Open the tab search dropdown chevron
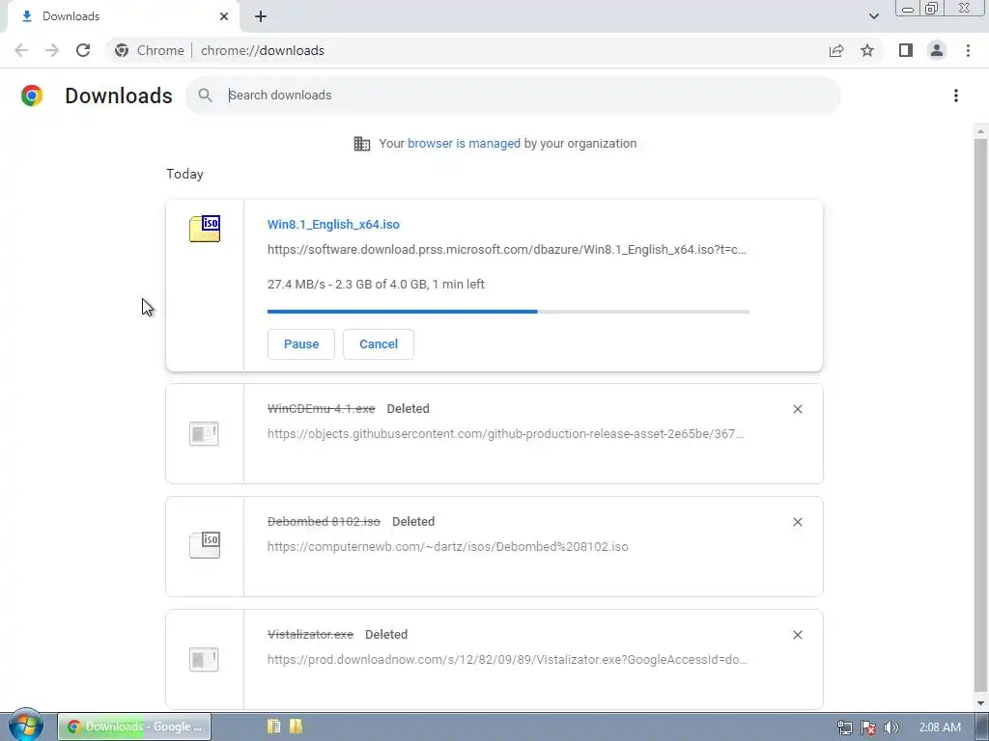 (873, 16)
